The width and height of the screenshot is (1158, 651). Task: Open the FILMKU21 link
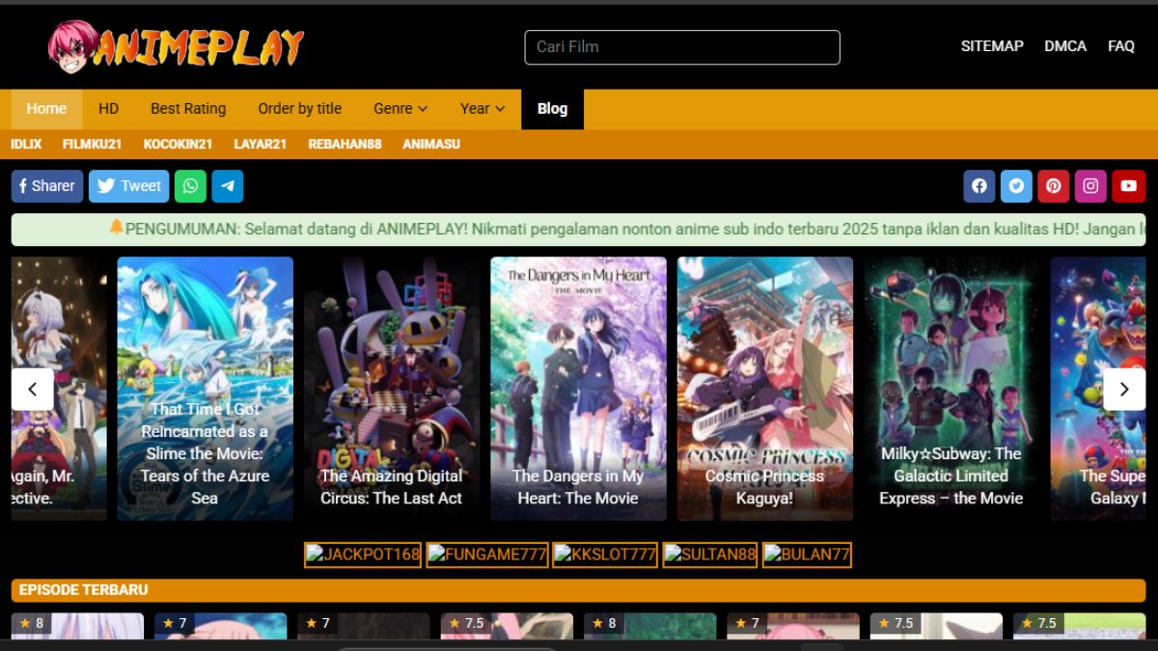93,144
